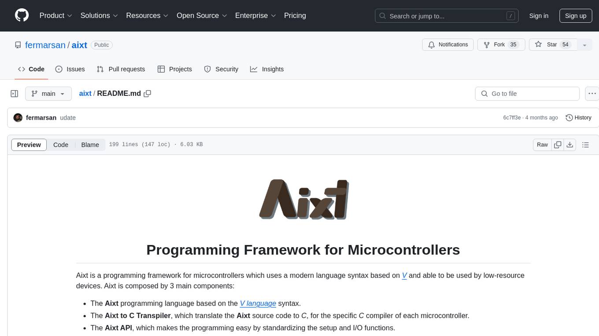Switch to the Issues tab
Viewport: 599px width, 336px height.
coord(70,69)
